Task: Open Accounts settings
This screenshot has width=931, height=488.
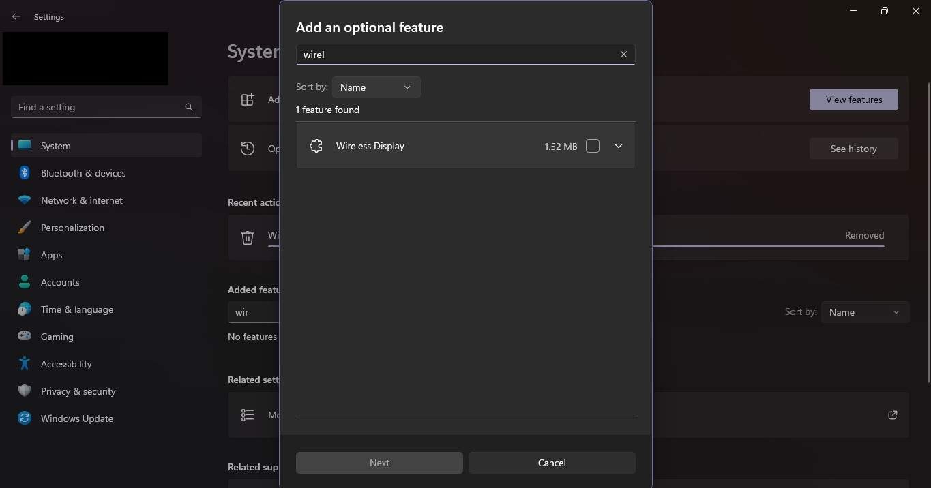Action: 106,282
